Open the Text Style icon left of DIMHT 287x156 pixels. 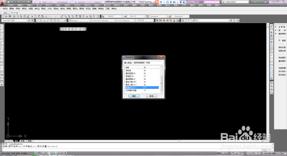pyautogui.click(x=103, y=16)
